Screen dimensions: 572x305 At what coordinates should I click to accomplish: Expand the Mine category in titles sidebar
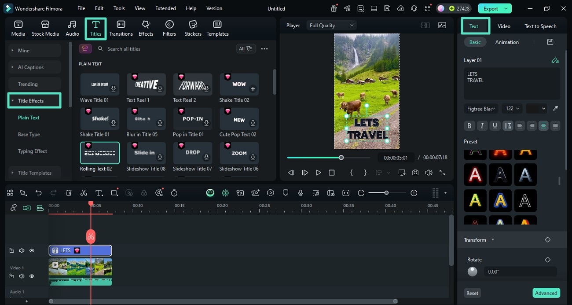coord(34,51)
